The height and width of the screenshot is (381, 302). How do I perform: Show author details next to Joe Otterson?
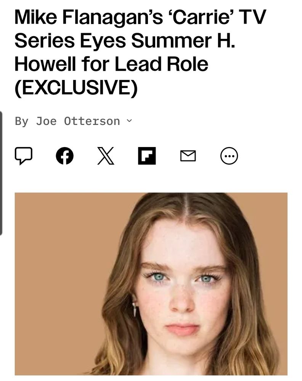point(130,121)
